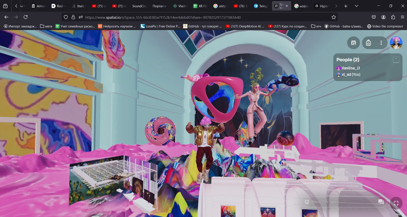
Task: Minimize the browser window
Action: coord(379,6)
